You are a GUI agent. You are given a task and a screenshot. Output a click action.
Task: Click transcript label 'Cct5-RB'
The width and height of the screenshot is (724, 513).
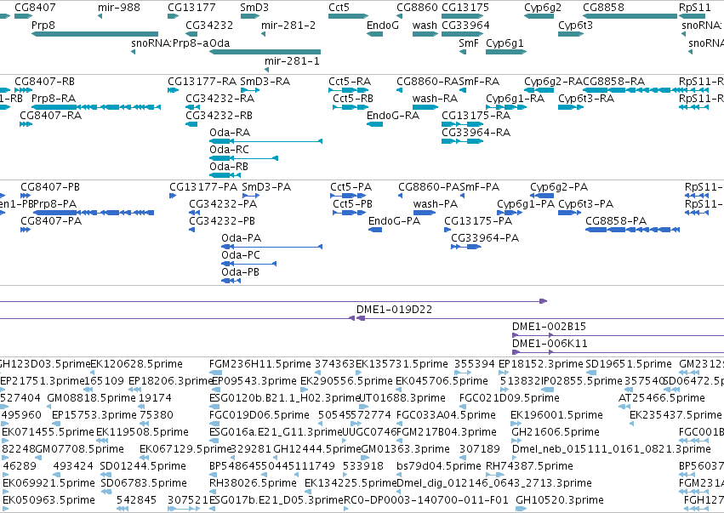[x=353, y=99]
